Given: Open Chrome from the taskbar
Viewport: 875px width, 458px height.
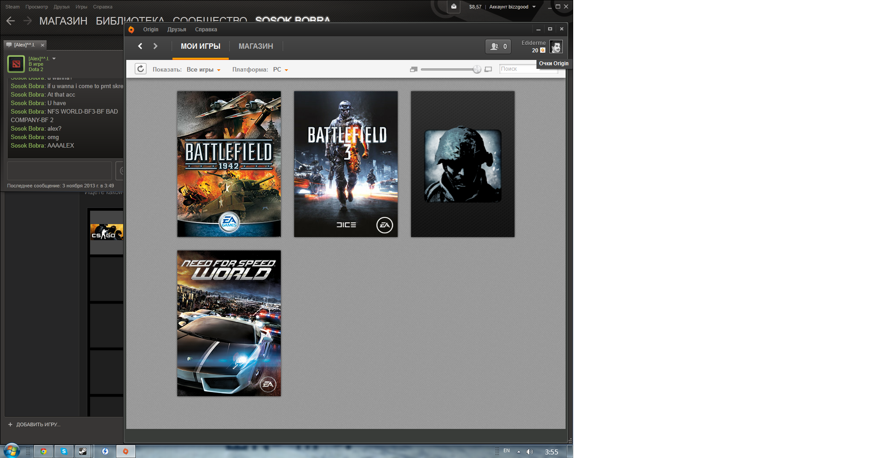Looking at the screenshot, I should (43, 451).
